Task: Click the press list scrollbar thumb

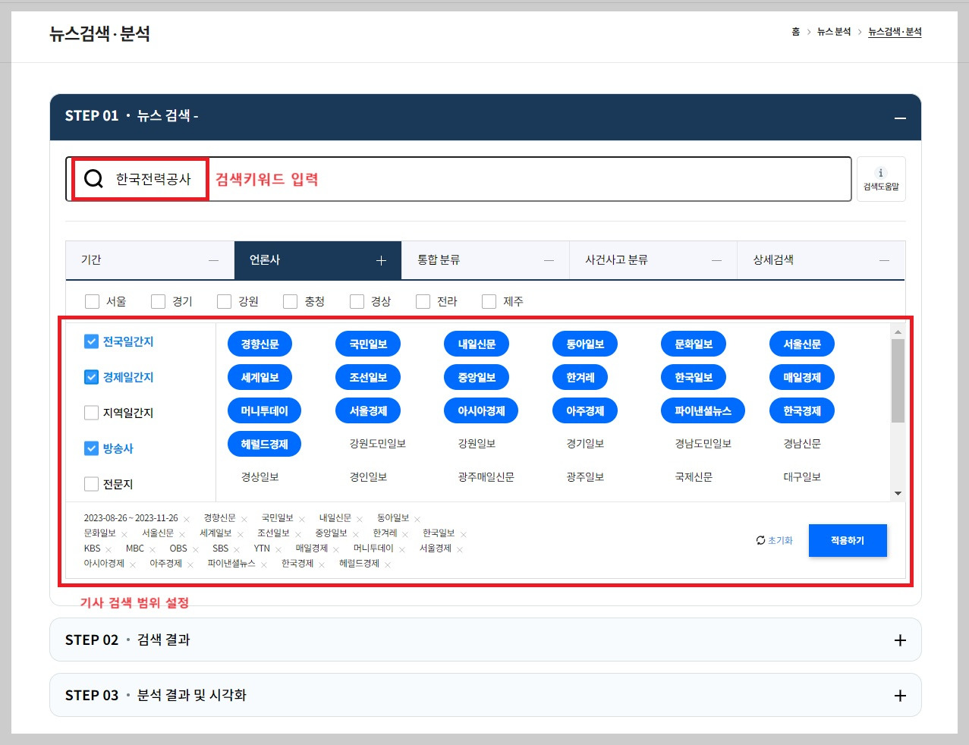Action: coord(898,381)
